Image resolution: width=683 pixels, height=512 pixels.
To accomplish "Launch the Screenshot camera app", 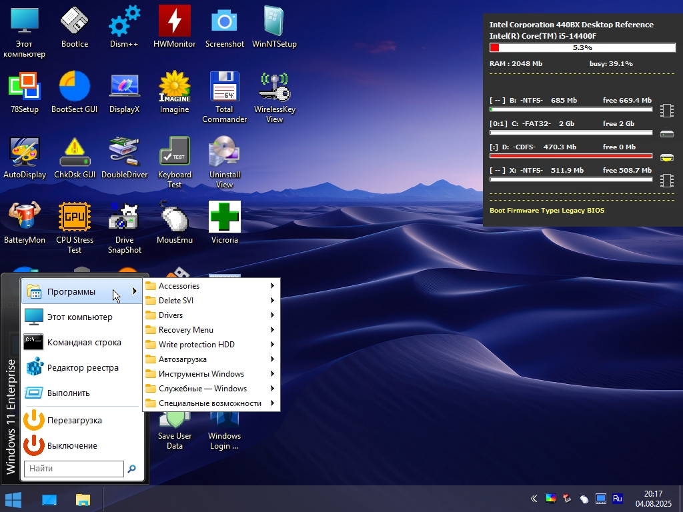I will coord(224,27).
